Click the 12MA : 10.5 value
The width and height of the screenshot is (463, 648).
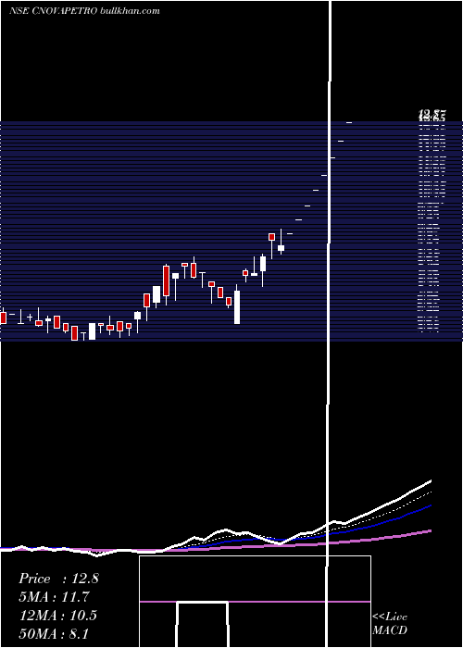(x=58, y=616)
